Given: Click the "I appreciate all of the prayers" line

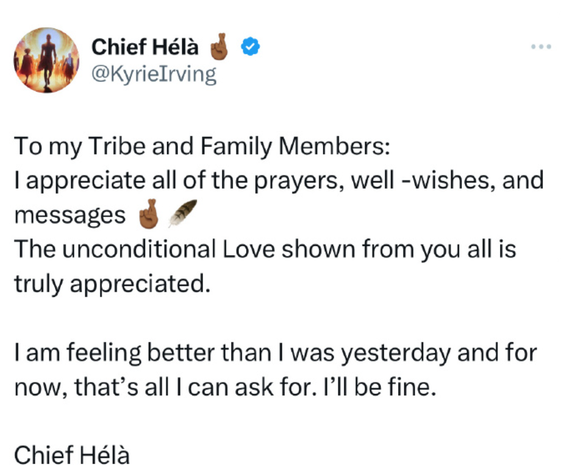Looking at the screenshot, I should (279, 180).
